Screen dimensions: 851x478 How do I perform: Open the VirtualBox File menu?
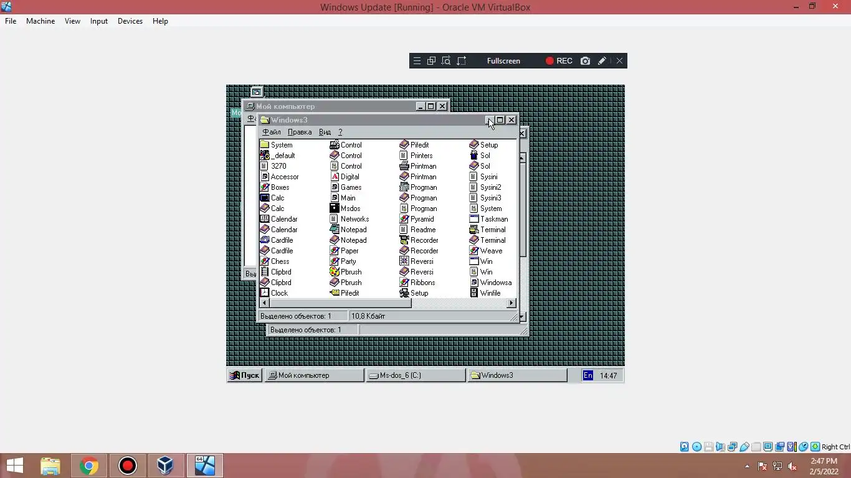pos(11,21)
